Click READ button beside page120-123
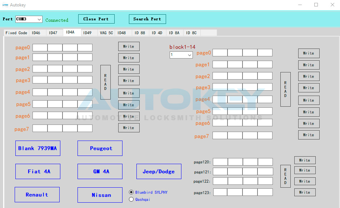This screenshot has height=208, width=340. 285,176
